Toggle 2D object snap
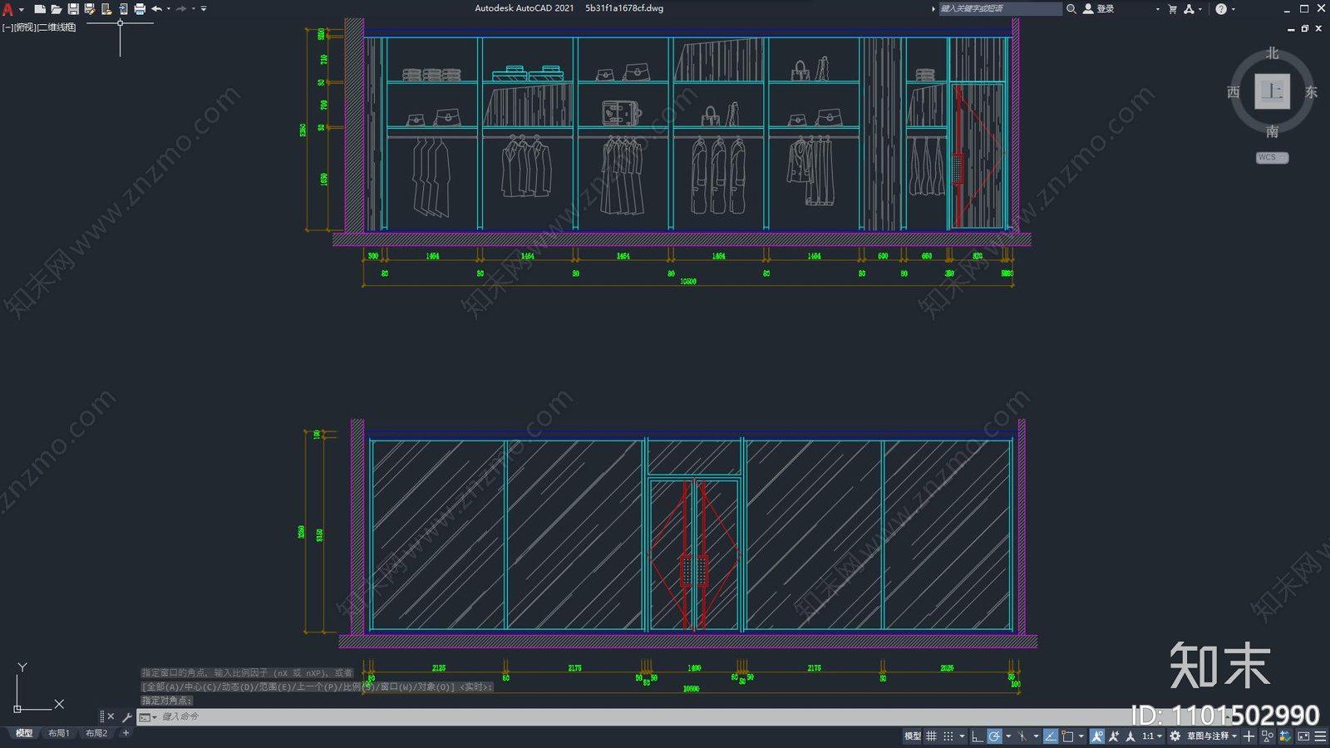This screenshot has height=748, width=1330. pos(1067,736)
